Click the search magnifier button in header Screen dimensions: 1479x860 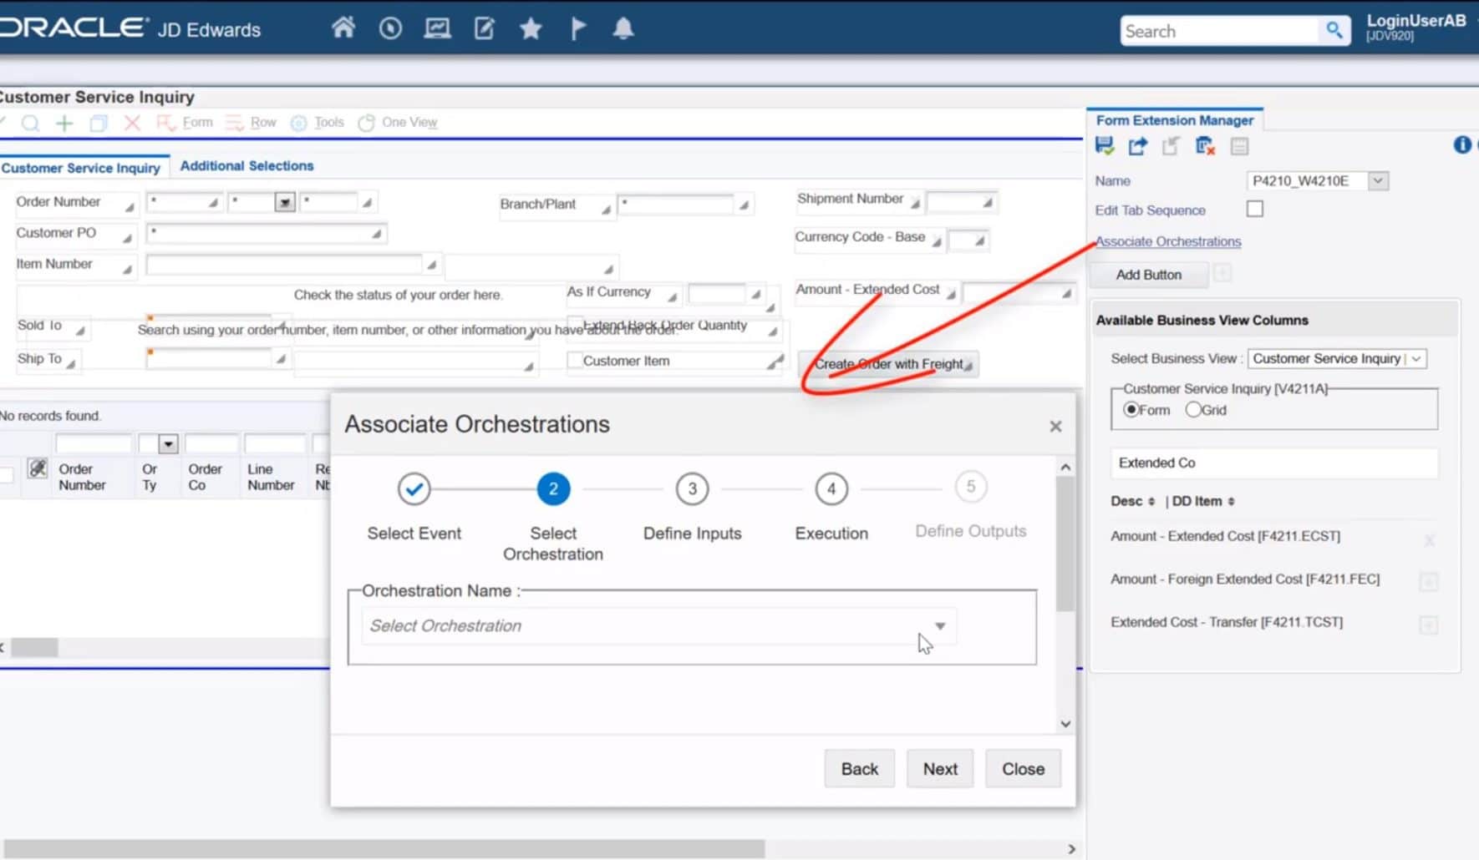tap(1334, 31)
